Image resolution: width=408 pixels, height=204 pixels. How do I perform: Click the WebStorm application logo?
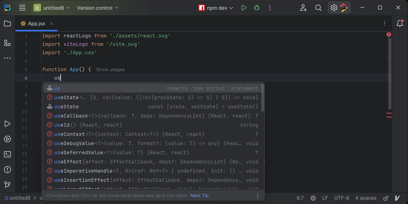pos(7,8)
